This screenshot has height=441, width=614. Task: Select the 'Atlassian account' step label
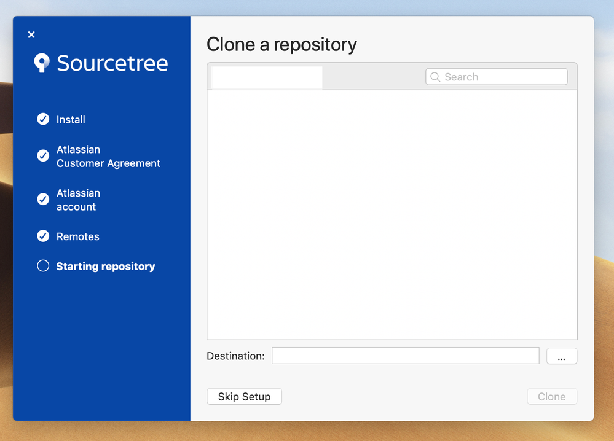point(78,200)
